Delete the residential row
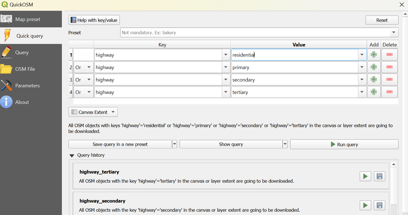The height and width of the screenshot is (215, 408). pyautogui.click(x=389, y=55)
